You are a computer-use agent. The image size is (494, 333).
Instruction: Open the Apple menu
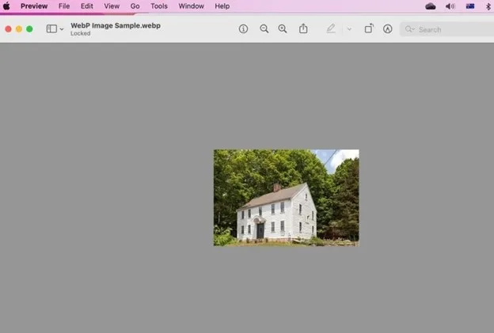click(7, 6)
